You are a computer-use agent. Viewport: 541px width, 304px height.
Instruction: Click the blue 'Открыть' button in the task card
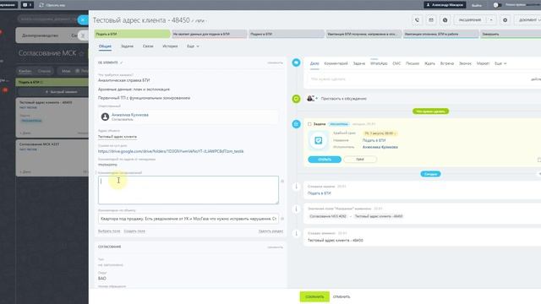coord(325,160)
